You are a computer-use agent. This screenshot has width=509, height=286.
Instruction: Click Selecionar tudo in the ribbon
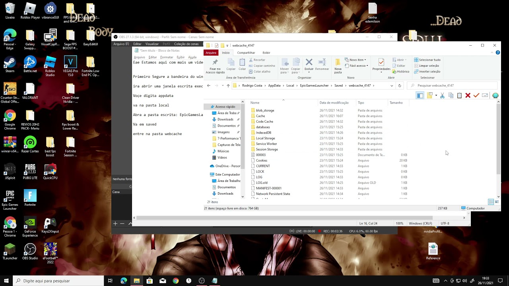(427, 60)
